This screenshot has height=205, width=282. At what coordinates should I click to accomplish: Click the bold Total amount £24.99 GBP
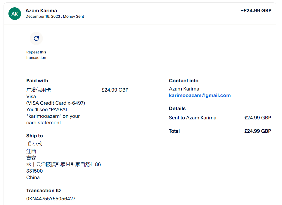tap(257, 131)
